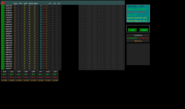Click the NZDCHF pair label
The width and height of the screenshot is (185, 109).
(9, 57)
